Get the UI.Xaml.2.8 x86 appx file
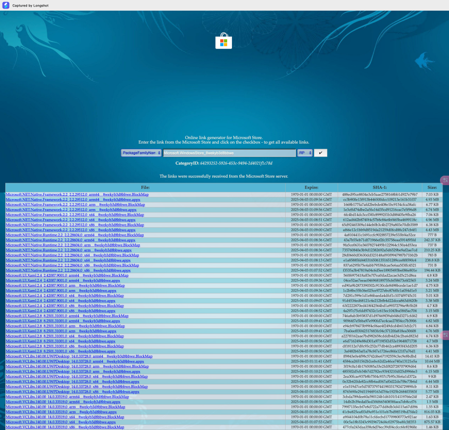This screenshot has width=449, height=430. tap(61, 351)
